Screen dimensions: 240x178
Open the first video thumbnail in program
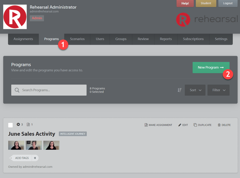(16, 145)
